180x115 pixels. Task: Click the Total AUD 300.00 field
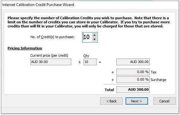pyautogui.click(x=133, y=89)
